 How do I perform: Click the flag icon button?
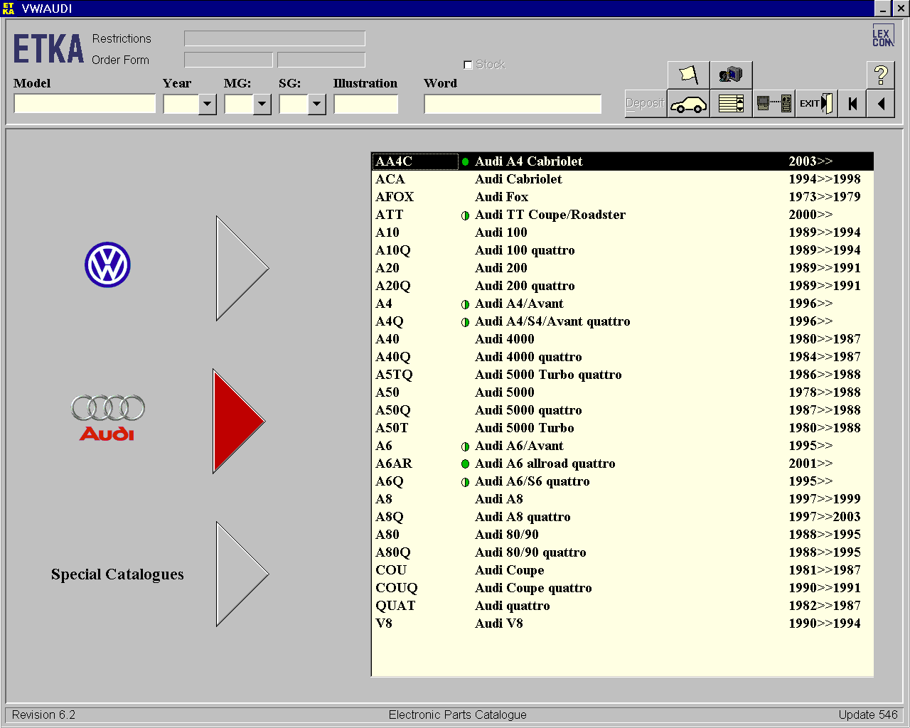pyautogui.click(x=688, y=75)
